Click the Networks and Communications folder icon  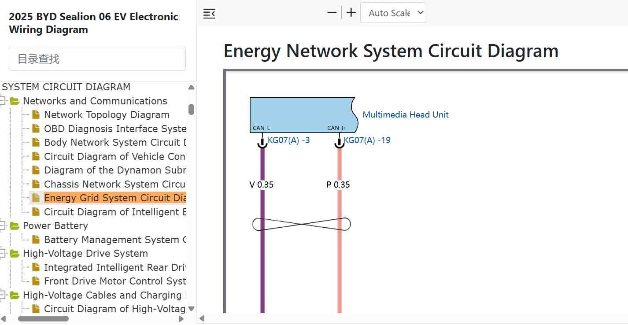[x=15, y=101]
